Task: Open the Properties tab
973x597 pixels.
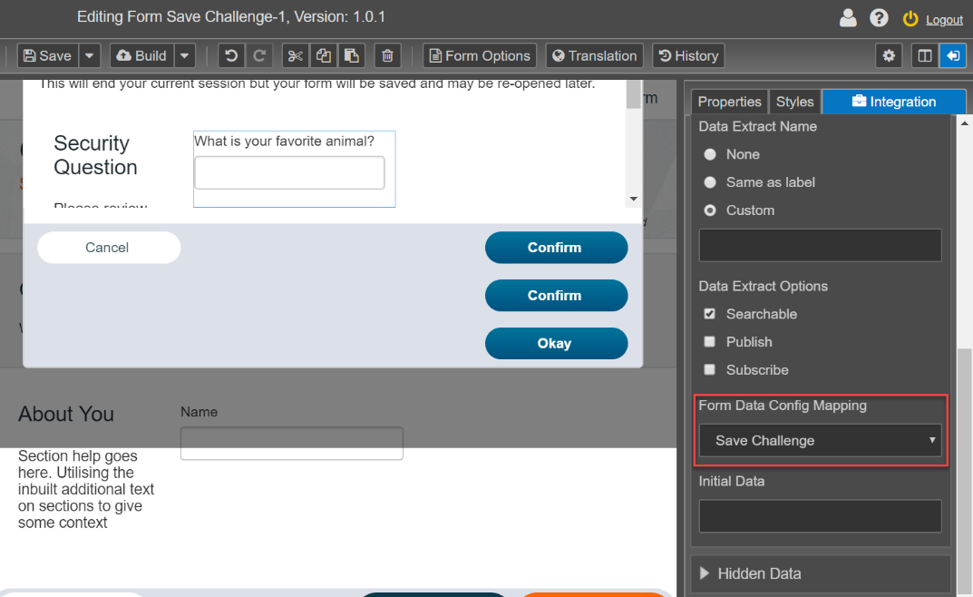Action: tap(729, 102)
